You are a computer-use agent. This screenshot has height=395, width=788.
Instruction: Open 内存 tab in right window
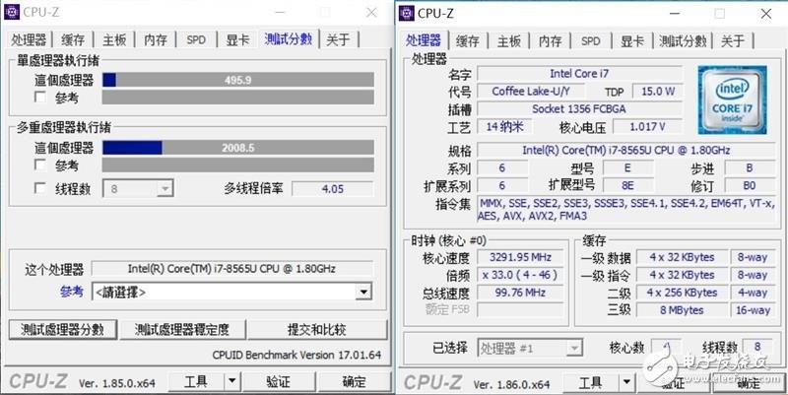pos(550,41)
